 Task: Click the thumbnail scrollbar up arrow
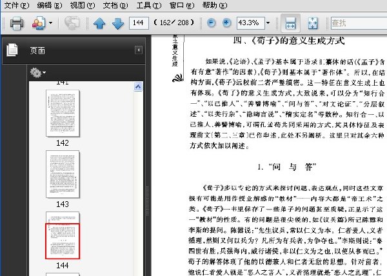138,86
